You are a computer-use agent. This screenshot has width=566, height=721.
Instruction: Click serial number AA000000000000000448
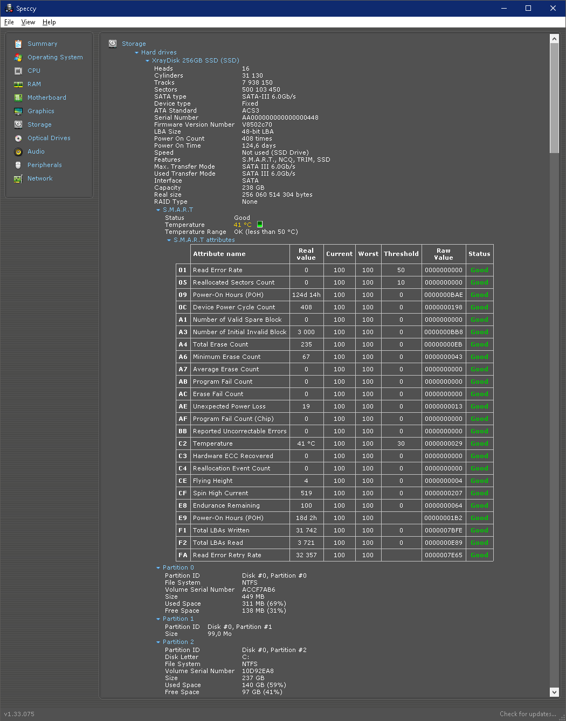(x=280, y=117)
